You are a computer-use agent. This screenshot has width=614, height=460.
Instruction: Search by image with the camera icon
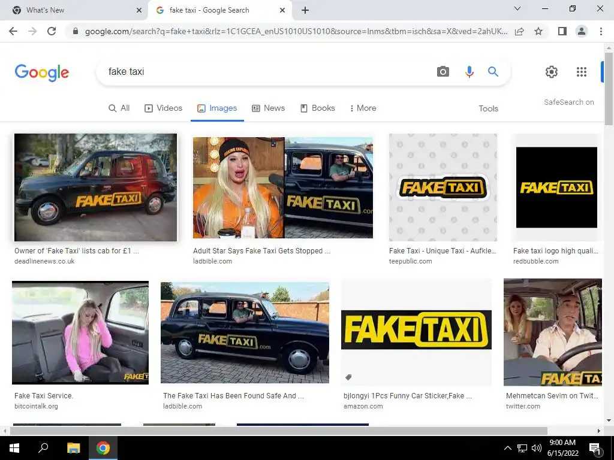tap(443, 72)
